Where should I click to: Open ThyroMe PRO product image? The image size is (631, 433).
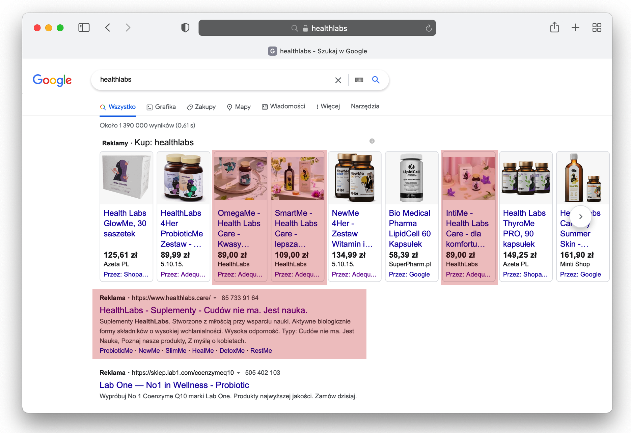click(525, 178)
